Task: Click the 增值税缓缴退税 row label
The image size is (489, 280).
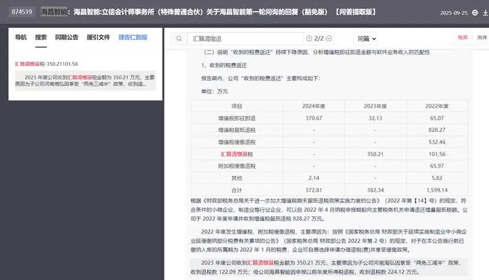Action: (x=237, y=142)
